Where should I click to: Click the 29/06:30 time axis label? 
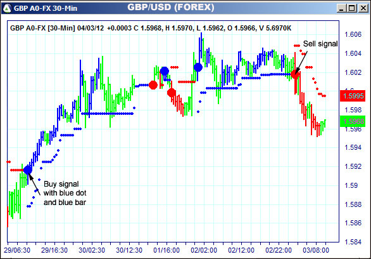[x=17, y=251]
